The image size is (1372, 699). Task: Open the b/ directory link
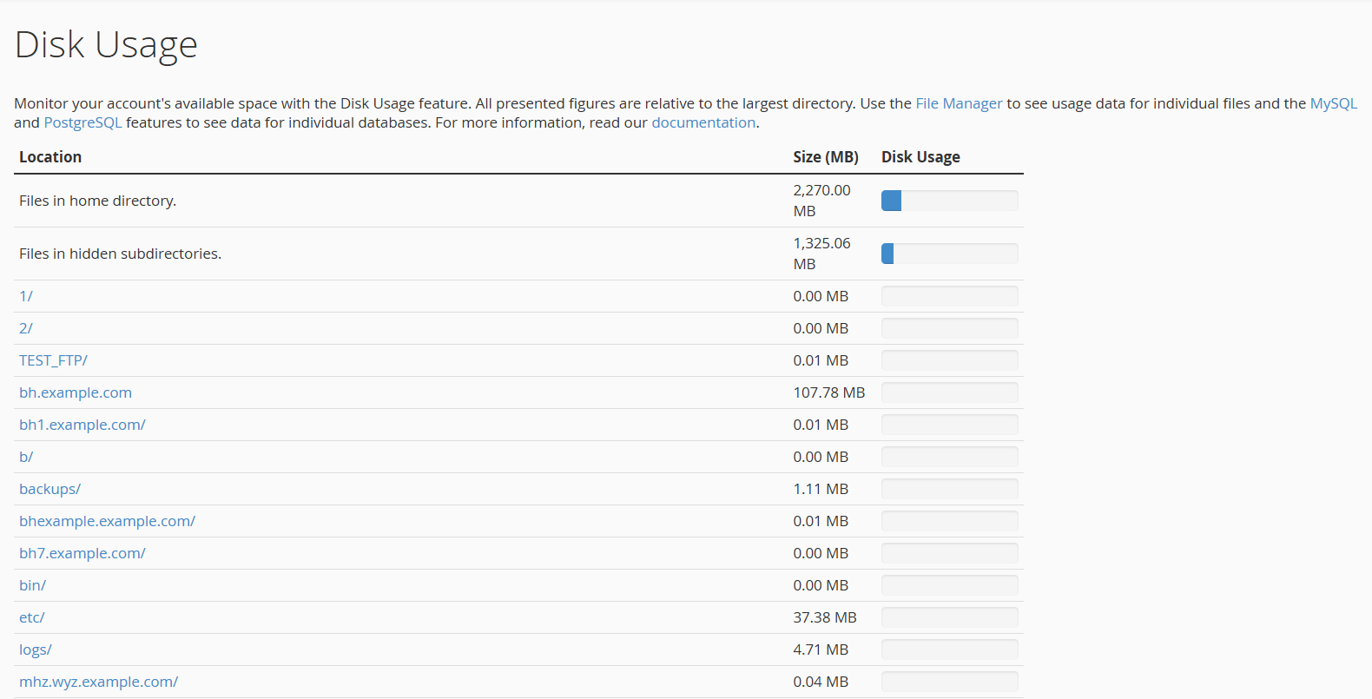pyautogui.click(x=26, y=457)
